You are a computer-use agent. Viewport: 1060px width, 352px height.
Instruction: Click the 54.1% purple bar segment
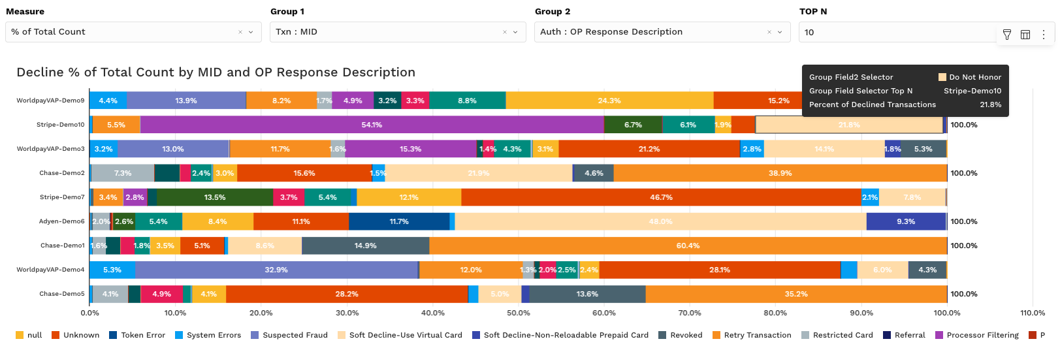pyautogui.click(x=372, y=125)
